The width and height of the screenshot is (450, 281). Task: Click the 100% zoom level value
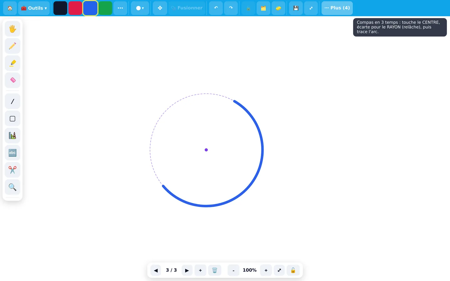pos(250,270)
